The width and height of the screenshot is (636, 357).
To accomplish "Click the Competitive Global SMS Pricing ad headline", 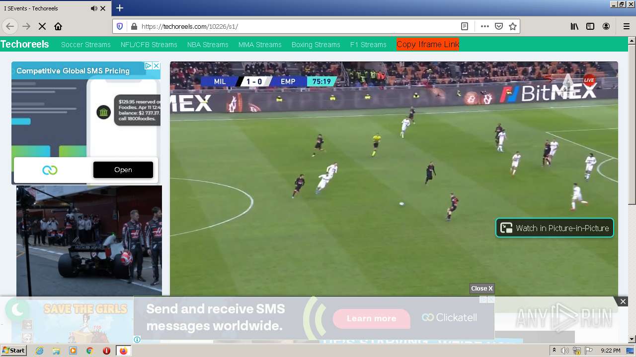I will [x=73, y=71].
